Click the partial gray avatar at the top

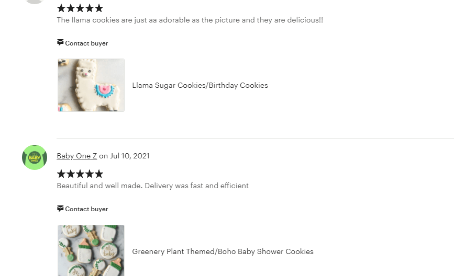[35, 2]
